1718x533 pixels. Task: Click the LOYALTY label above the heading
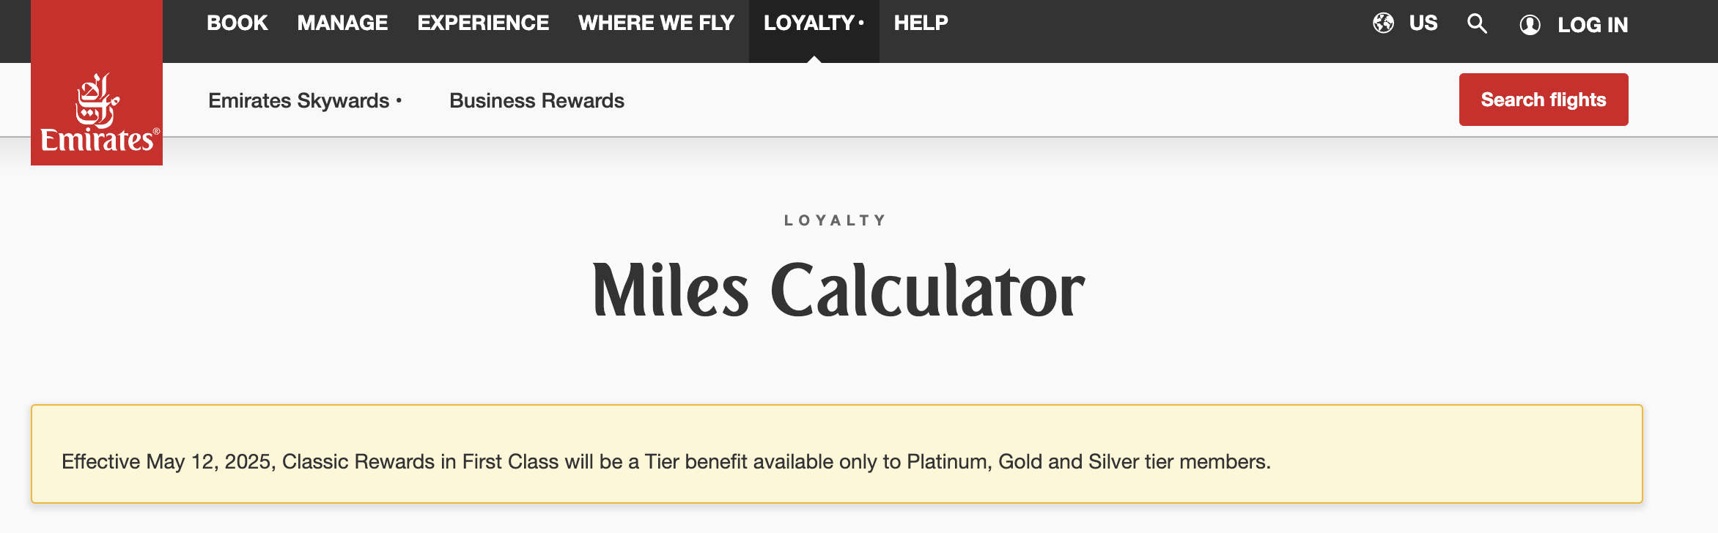click(835, 220)
